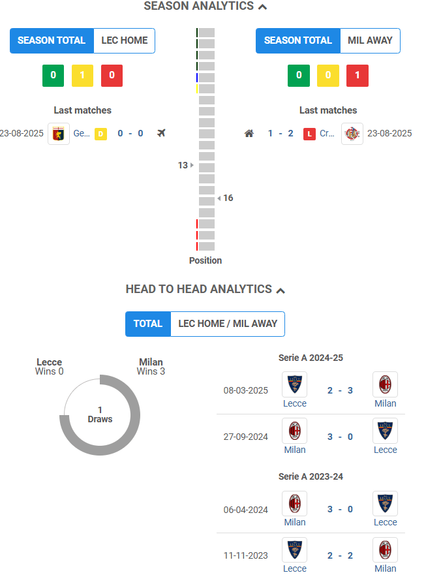Click Milan crest in 27-09-2024 match
The image size is (426, 575).
coord(294,431)
